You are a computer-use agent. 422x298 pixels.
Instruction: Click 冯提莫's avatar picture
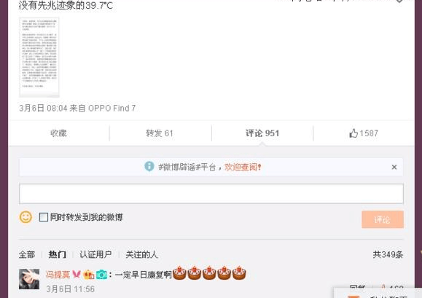pos(29,279)
